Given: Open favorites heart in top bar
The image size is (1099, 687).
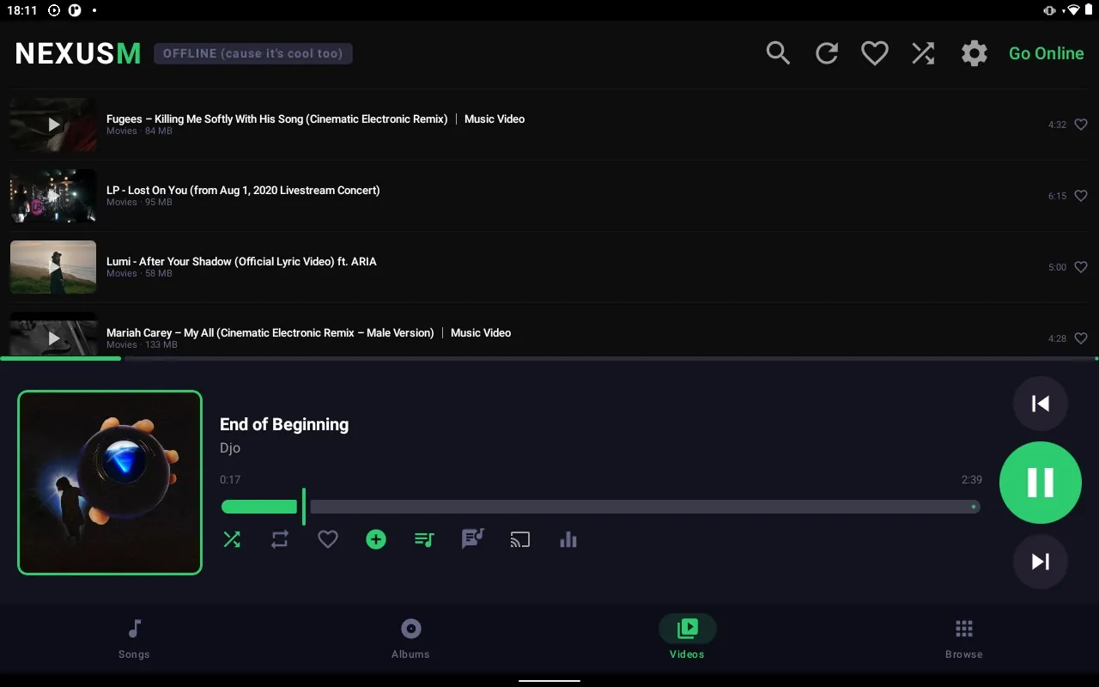Looking at the screenshot, I should click(875, 53).
